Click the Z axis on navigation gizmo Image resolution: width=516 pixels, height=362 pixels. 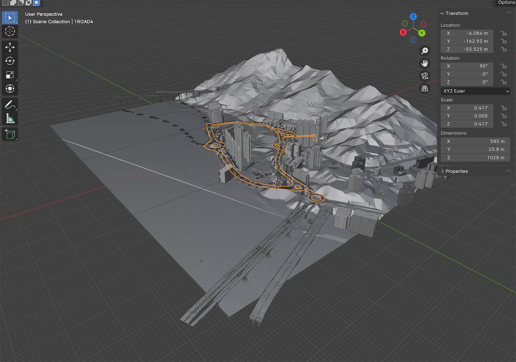pos(413,16)
